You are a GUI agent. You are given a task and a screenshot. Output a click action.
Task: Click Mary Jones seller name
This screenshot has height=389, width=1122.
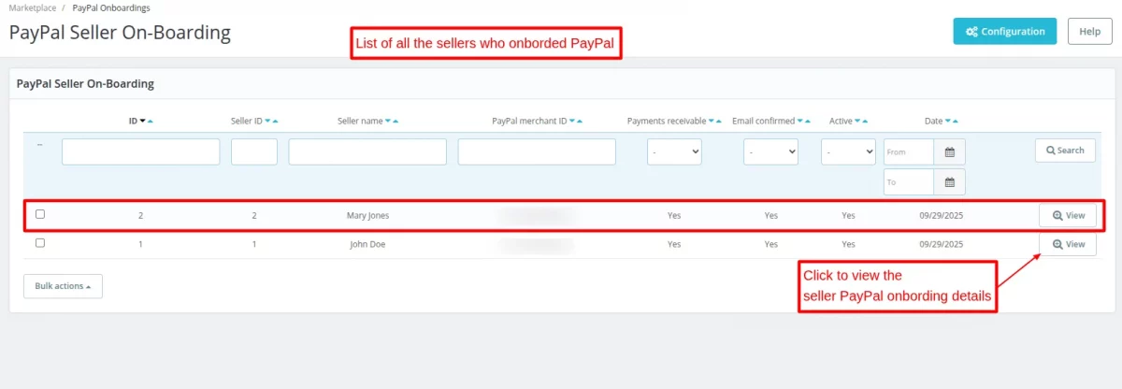point(367,215)
